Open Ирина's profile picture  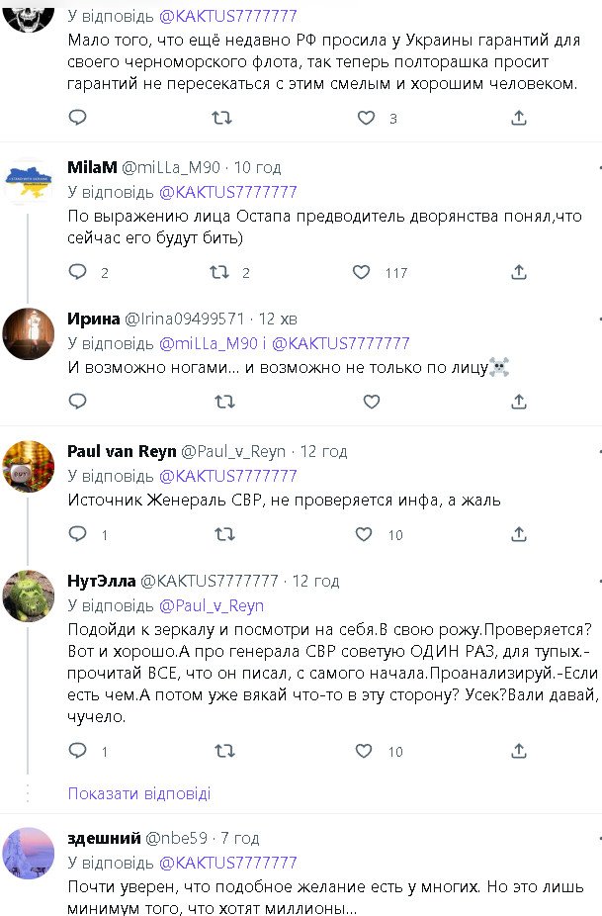29,333
